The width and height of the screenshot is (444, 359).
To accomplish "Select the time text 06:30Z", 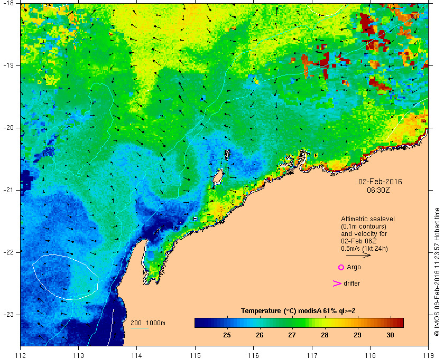I will (378, 190).
